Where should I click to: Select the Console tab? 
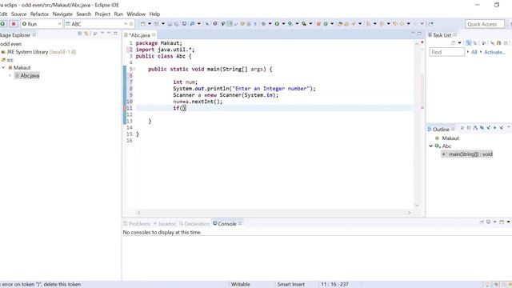[x=227, y=224]
